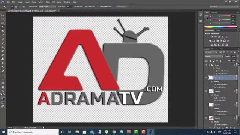Select the Horizontal Type tool
The width and height of the screenshot is (240, 135).
pyautogui.click(x=3, y=75)
